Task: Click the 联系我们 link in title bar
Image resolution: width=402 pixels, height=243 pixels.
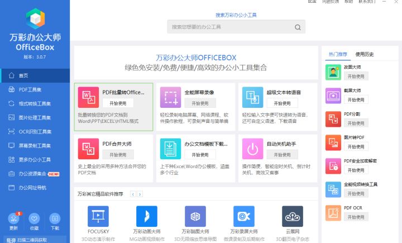Action: tap(367, 1)
